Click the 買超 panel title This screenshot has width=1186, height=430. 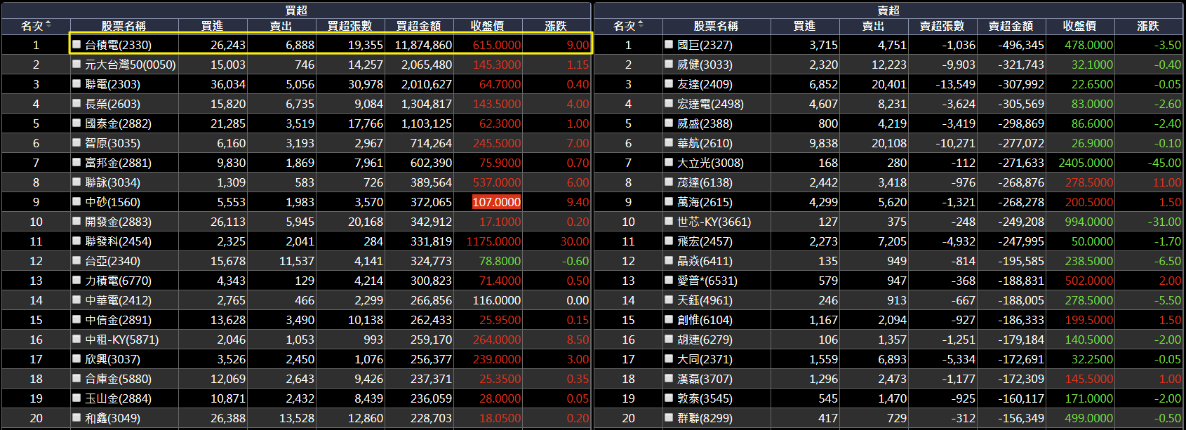click(x=296, y=11)
